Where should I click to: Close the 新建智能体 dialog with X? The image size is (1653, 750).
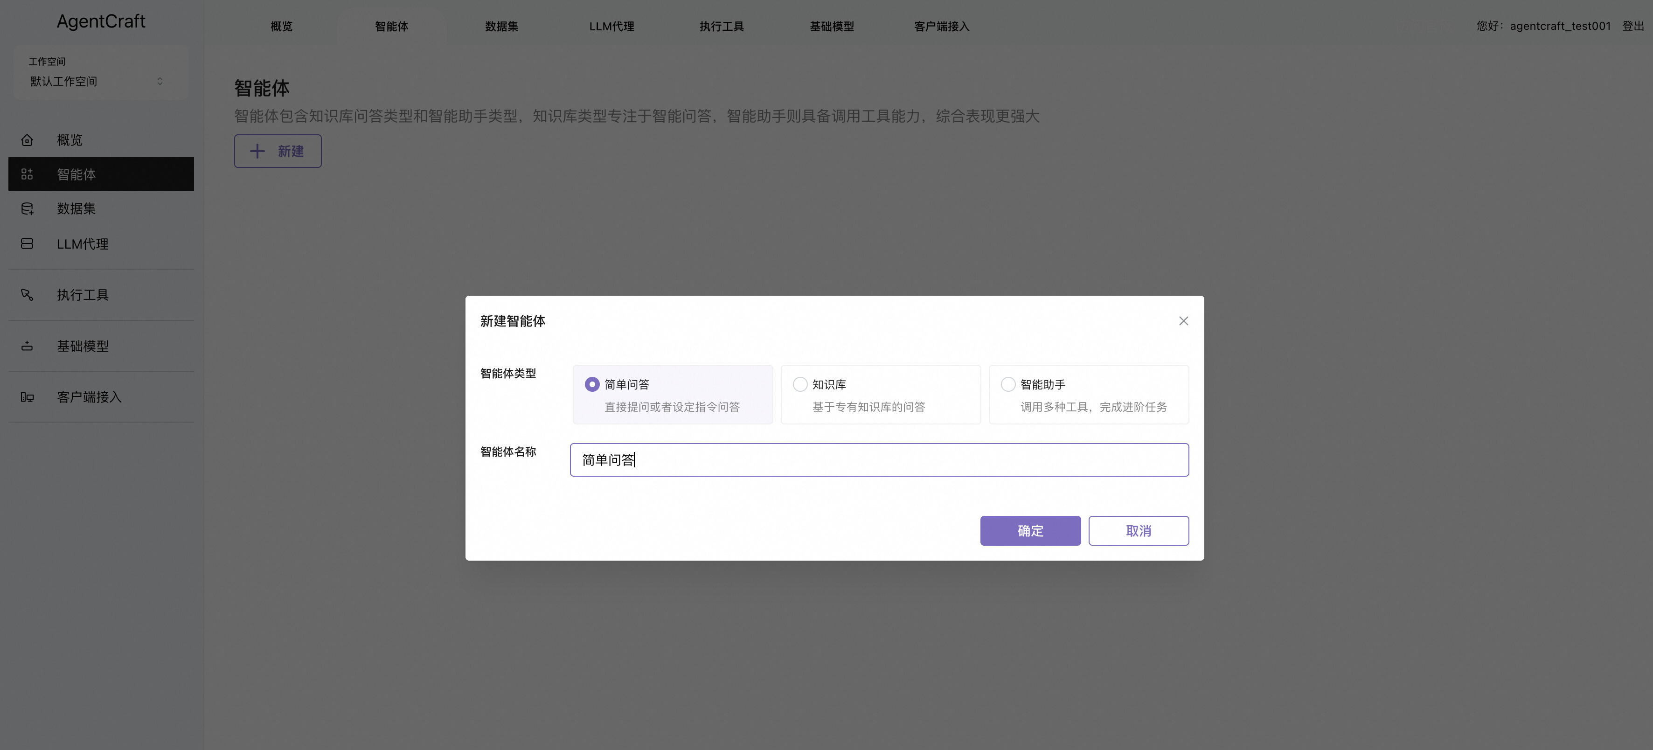(x=1183, y=321)
